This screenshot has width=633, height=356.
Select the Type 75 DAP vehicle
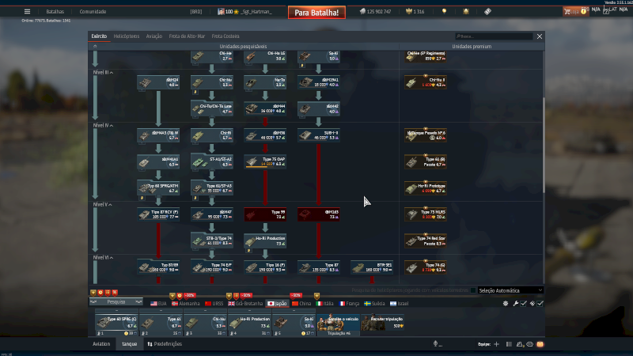[265, 161]
